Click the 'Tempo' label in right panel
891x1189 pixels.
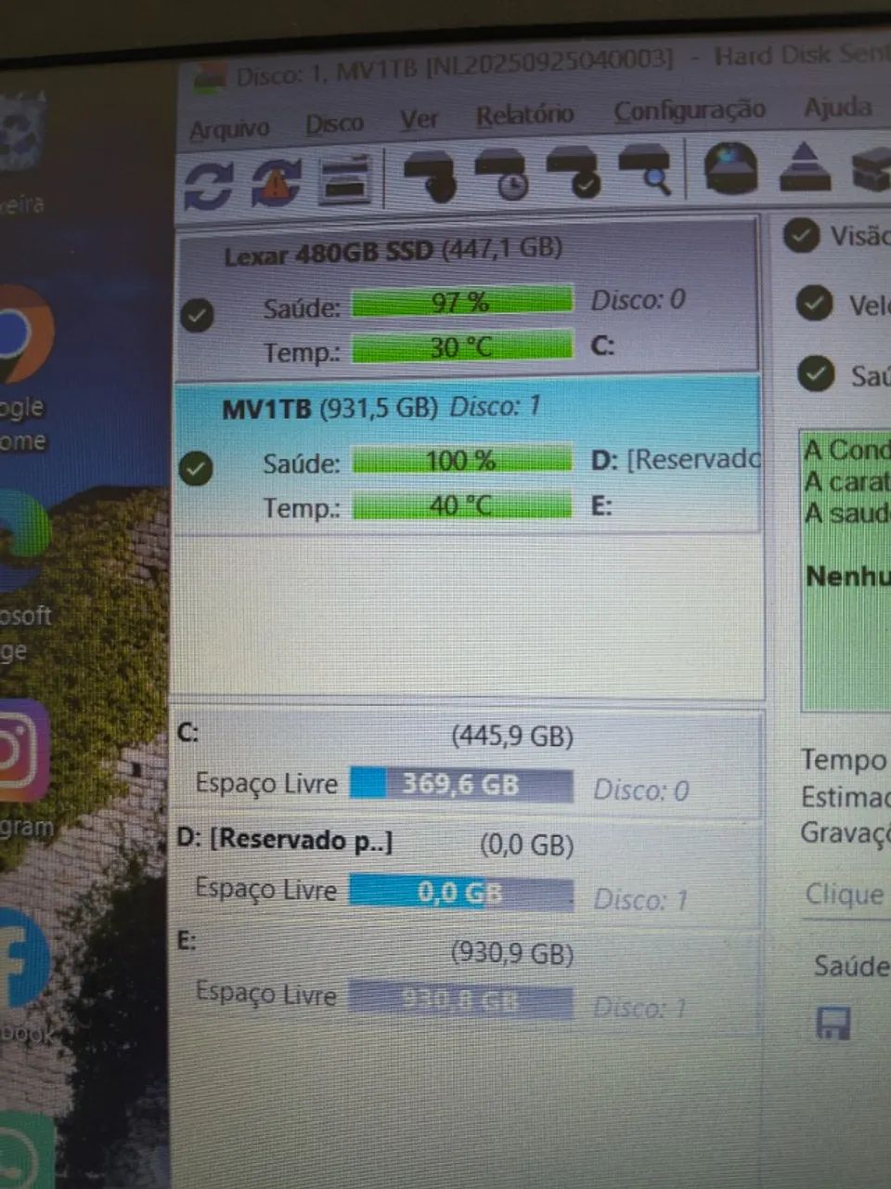click(845, 760)
